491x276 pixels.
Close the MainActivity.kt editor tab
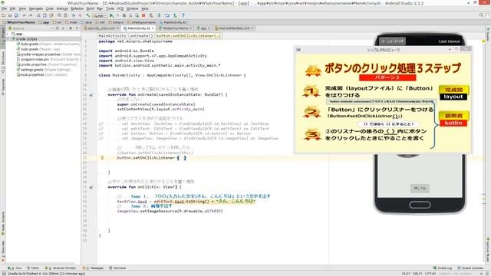tap(153, 28)
